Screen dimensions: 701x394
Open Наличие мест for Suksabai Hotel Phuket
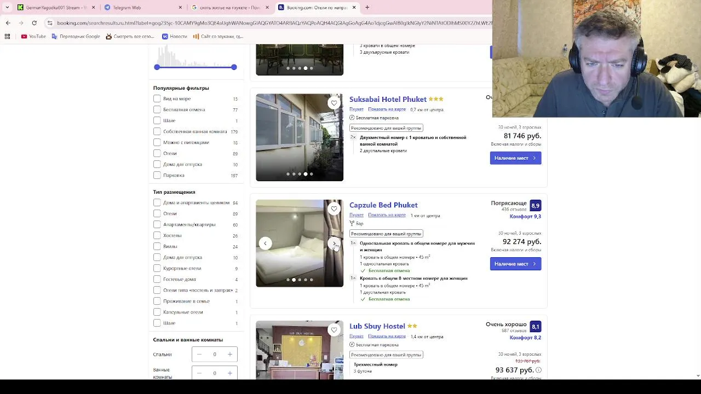pos(515,158)
